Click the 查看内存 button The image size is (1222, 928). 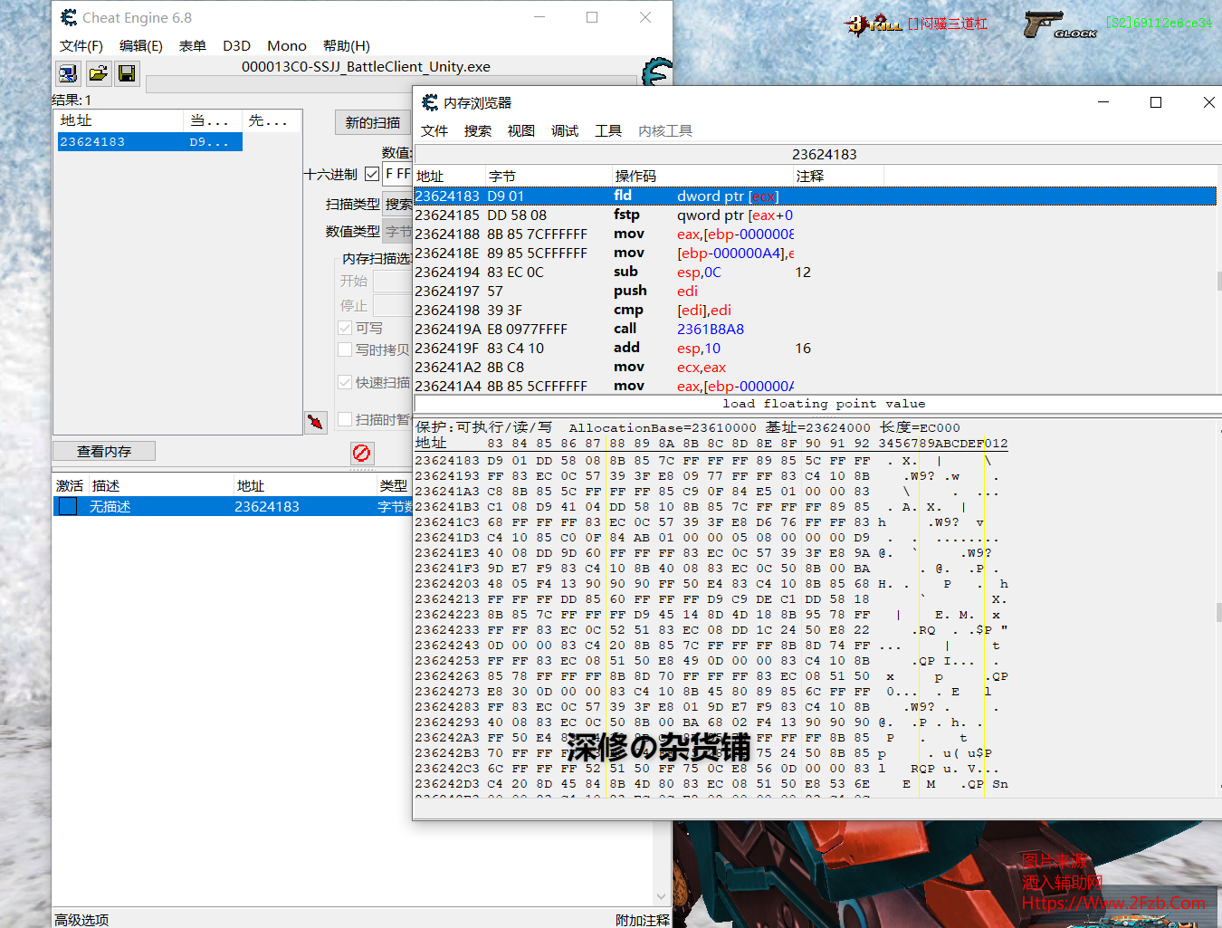(x=104, y=451)
